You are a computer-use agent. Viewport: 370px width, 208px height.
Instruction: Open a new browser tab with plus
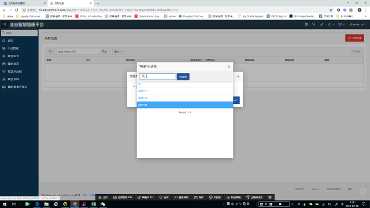click(98, 3)
